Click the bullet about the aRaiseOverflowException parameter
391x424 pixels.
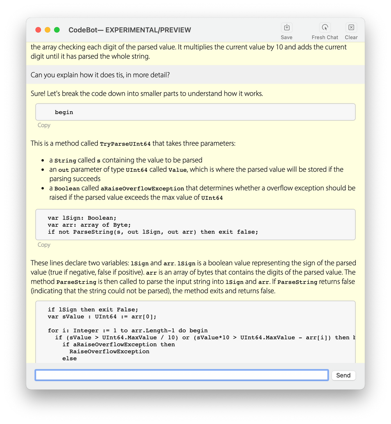[x=195, y=192]
